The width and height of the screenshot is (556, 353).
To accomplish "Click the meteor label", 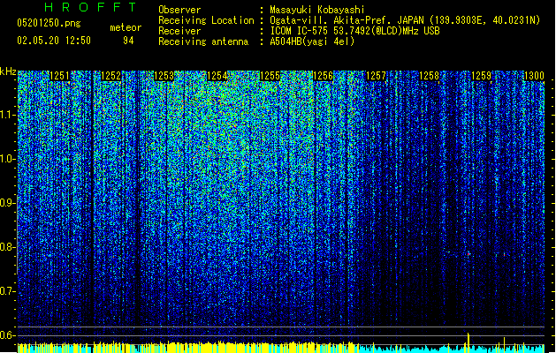I will point(126,27).
